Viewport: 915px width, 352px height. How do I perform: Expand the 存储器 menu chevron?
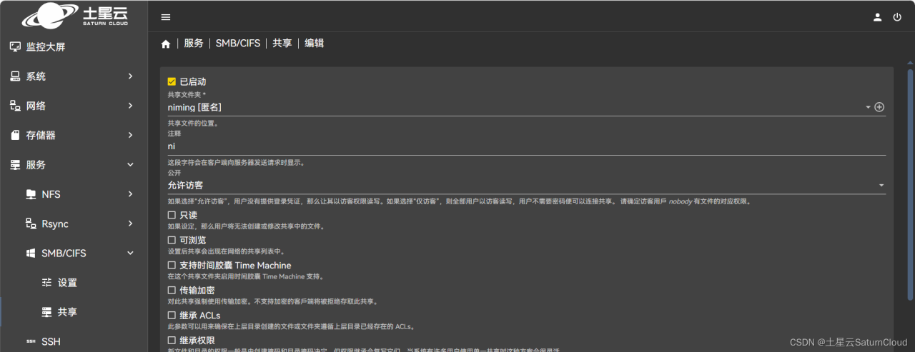coord(130,135)
